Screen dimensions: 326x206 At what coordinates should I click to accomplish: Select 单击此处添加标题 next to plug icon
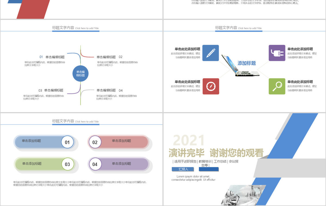pyautogui.click(x=300, y=49)
